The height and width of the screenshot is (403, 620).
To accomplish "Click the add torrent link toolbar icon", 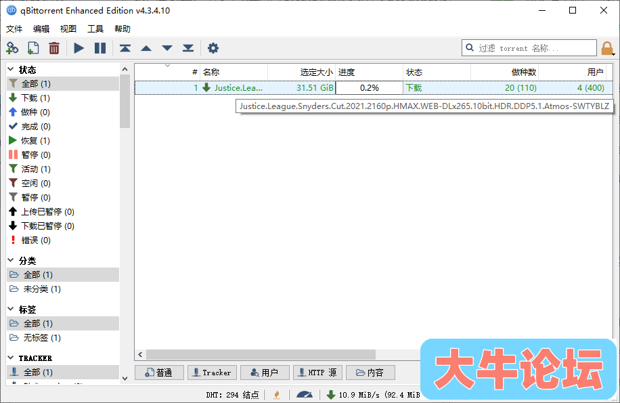I will click(12, 48).
